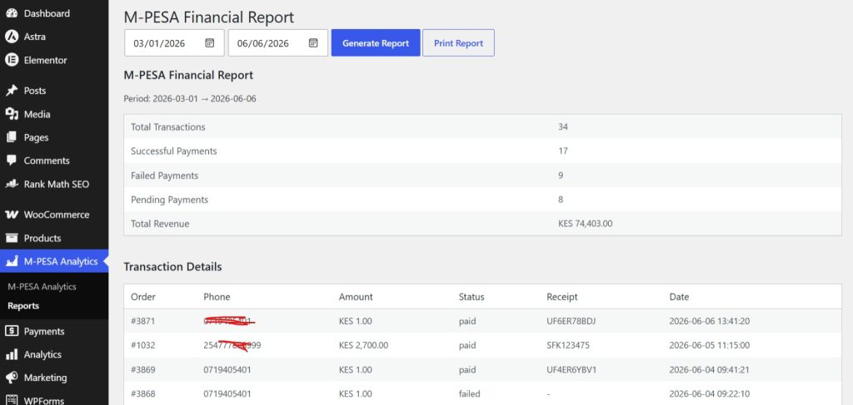Select order number #3869
The image size is (853, 405).
(143, 370)
